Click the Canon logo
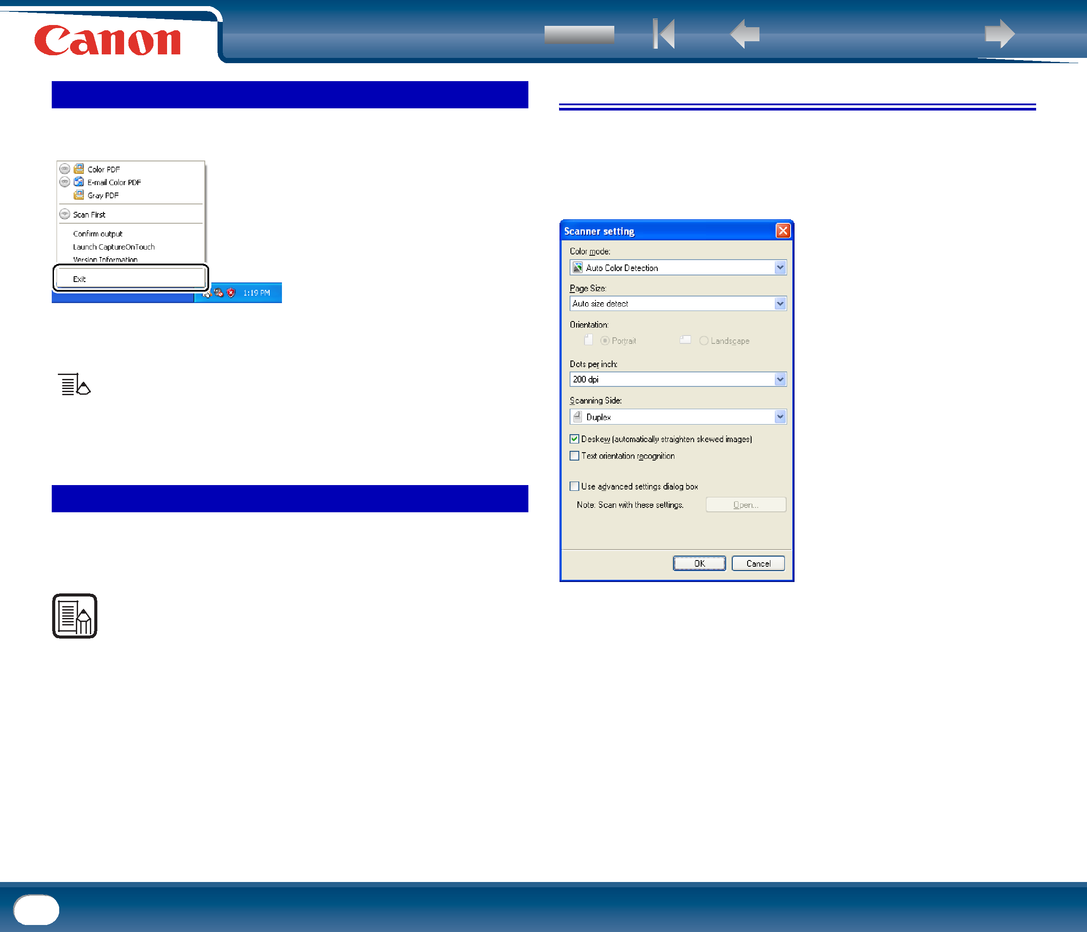Image resolution: width=1087 pixels, height=932 pixels. point(107,40)
